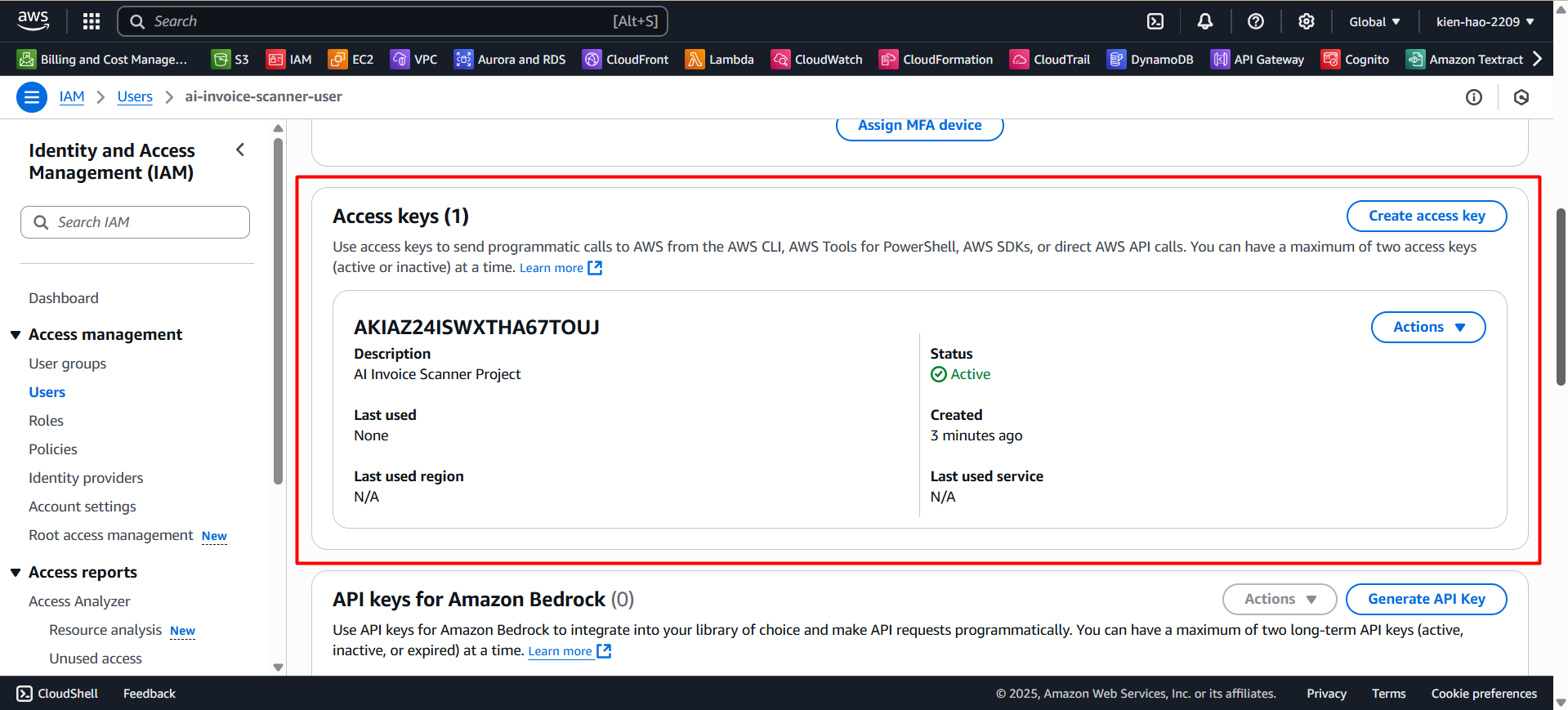Go to Dashboard in sidebar
The width and height of the screenshot is (1568, 710).
[64, 298]
